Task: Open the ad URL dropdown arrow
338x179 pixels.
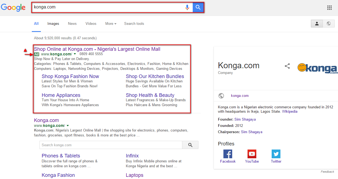Action: (75, 54)
